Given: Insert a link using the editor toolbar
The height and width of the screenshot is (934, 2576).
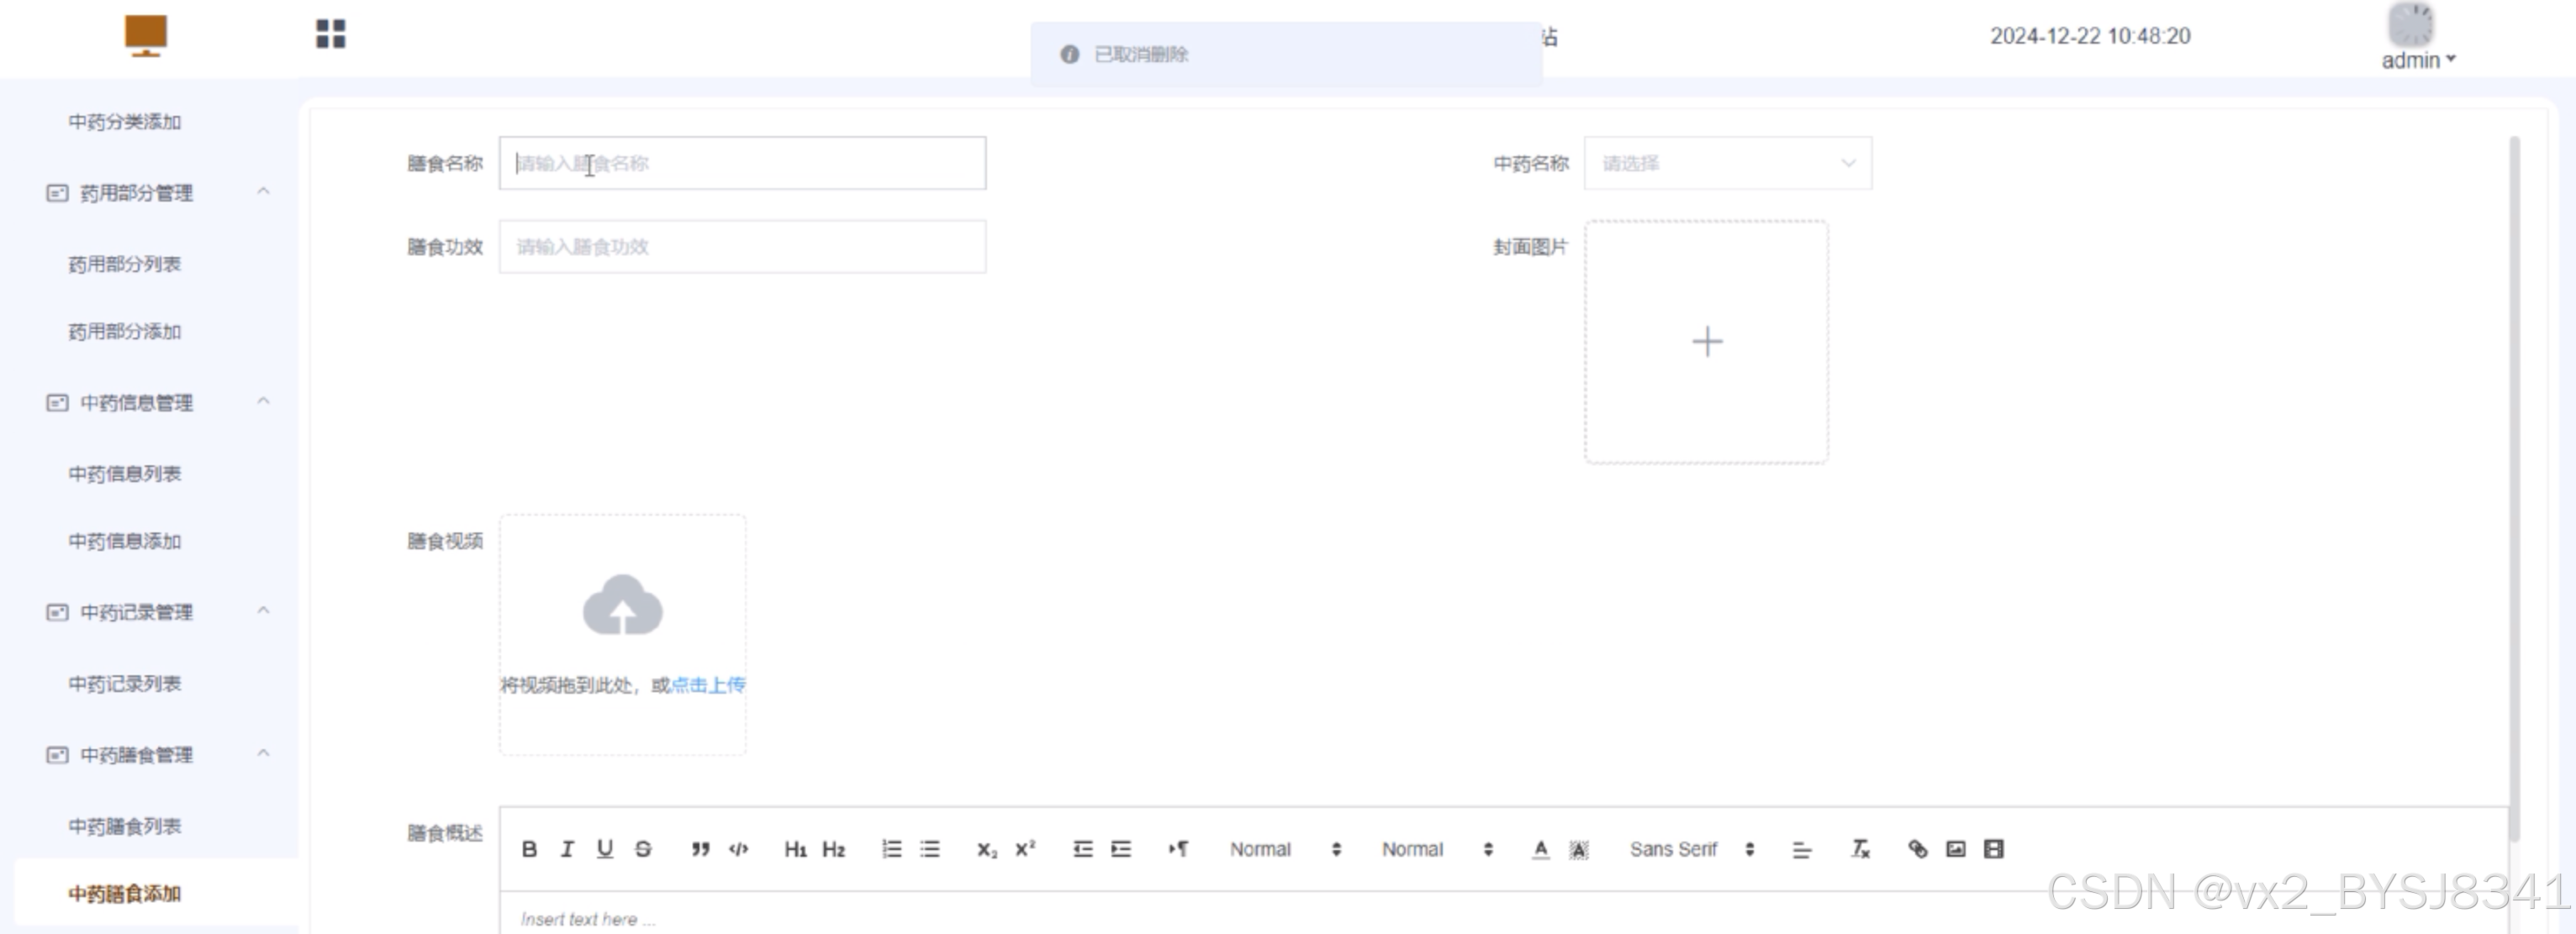Looking at the screenshot, I should click(1917, 849).
